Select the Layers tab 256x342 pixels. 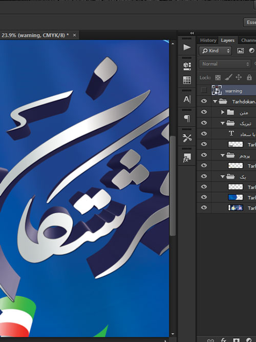228,41
